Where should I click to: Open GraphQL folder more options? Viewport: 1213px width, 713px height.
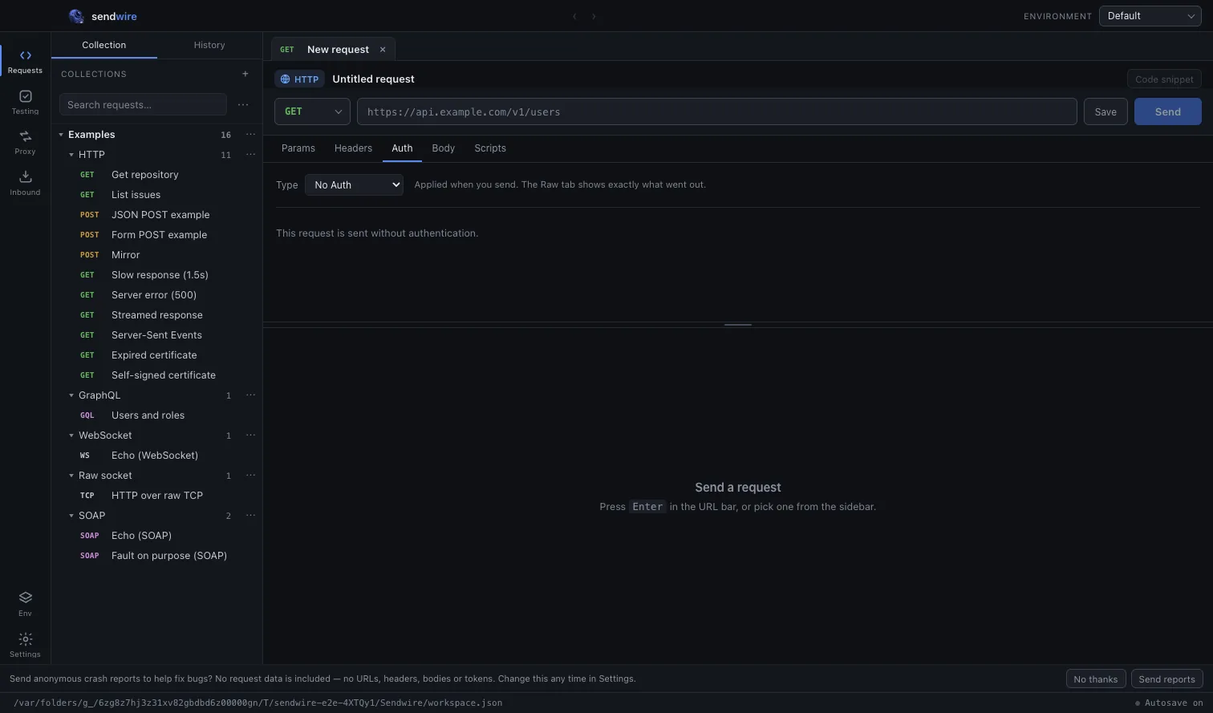pyautogui.click(x=250, y=395)
